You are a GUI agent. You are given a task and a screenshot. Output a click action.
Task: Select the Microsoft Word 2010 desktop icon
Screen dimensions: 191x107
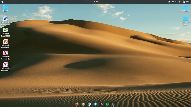click(6, 21)
